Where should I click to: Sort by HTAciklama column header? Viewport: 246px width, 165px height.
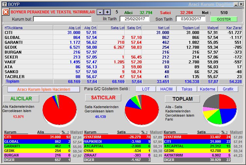pyautogui.click(x=29, y=28)
